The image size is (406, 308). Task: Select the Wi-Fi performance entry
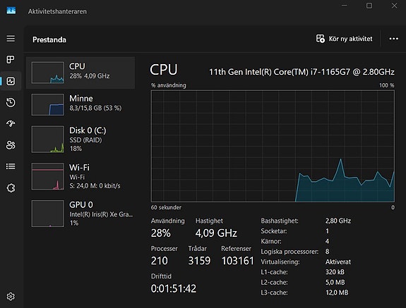click(80, 176)
